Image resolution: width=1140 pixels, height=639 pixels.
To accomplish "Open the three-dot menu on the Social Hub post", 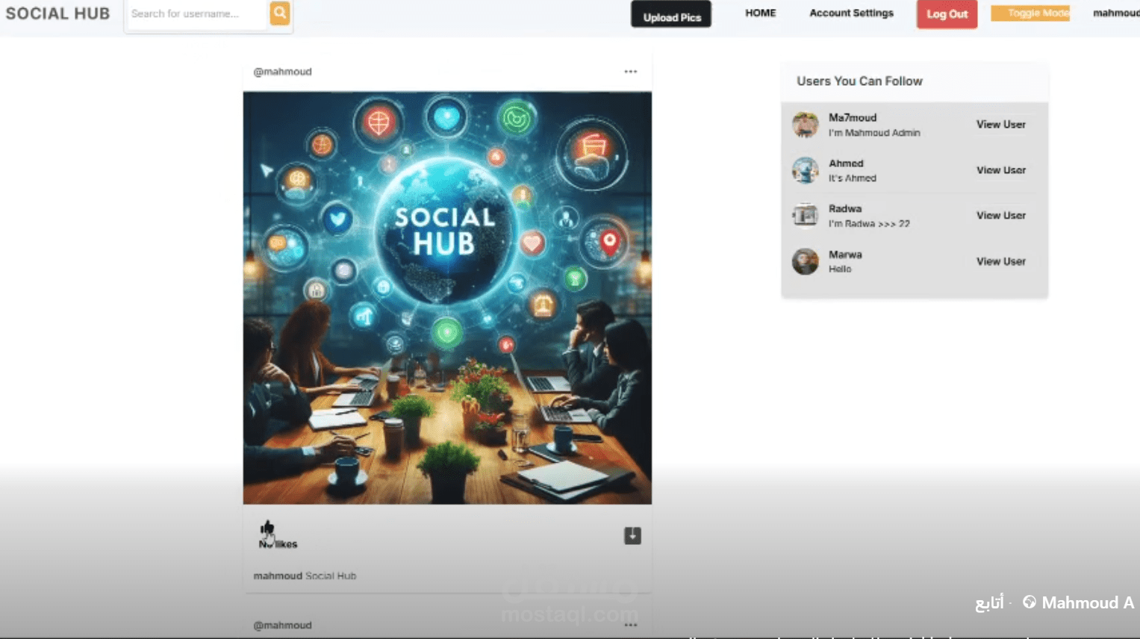I will (x=631, y=72).
